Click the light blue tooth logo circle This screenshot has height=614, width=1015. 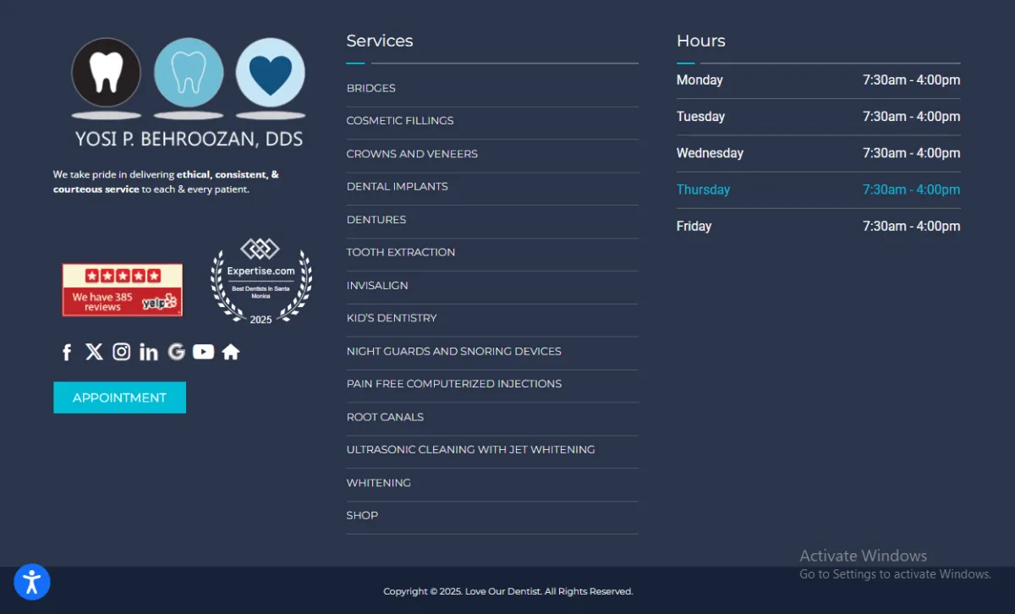tap(189, 73)
